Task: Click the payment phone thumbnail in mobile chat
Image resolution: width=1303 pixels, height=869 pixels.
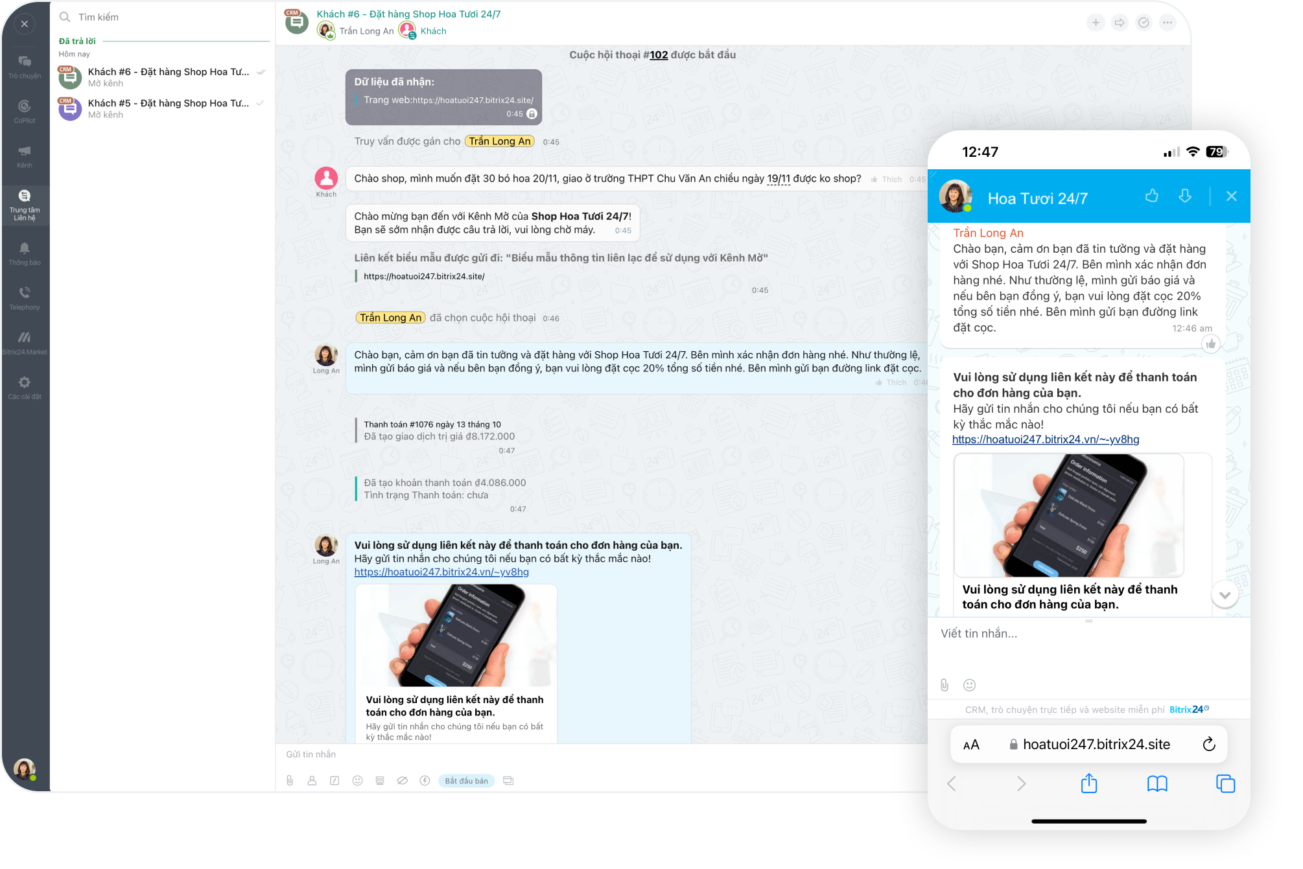Action: (1068, 515)
